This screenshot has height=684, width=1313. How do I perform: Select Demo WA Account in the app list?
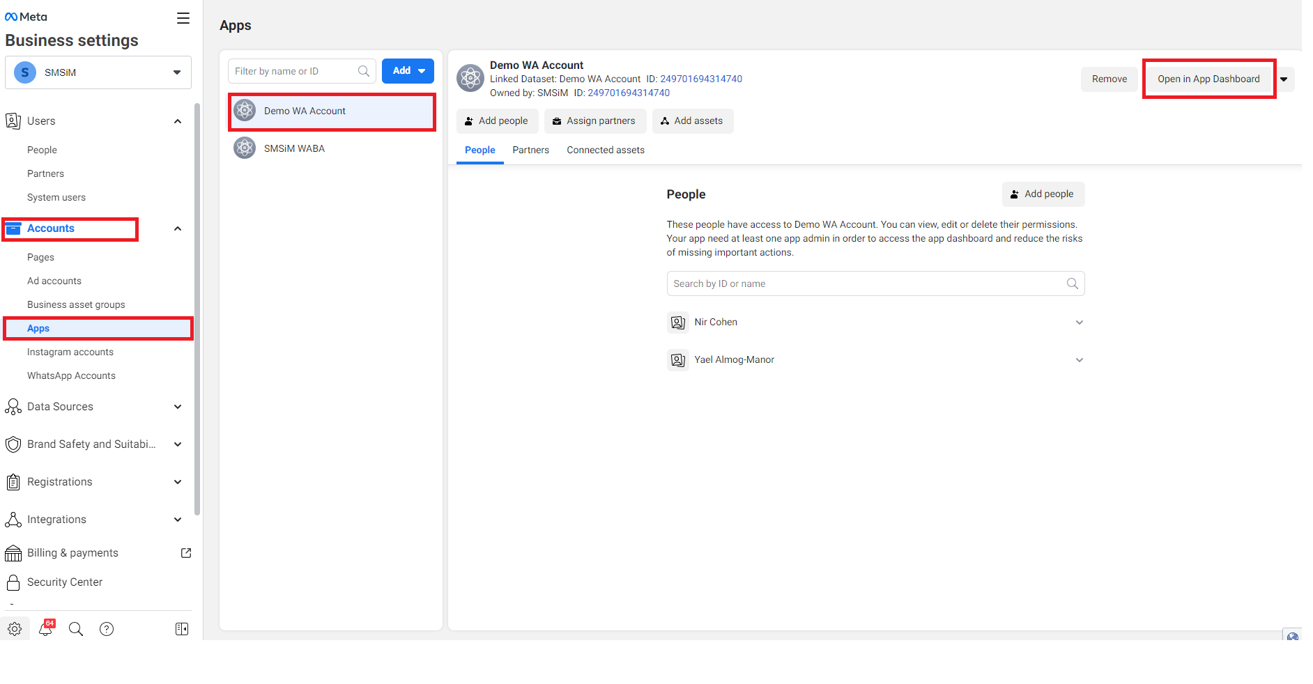point(332,111)
